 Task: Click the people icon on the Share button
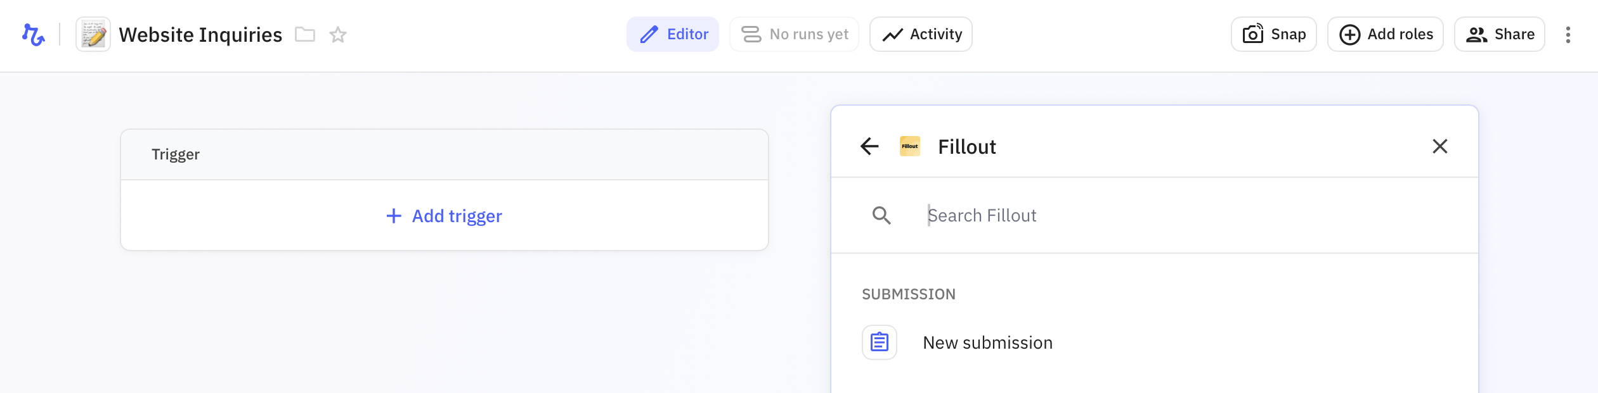pos(1478,34)
